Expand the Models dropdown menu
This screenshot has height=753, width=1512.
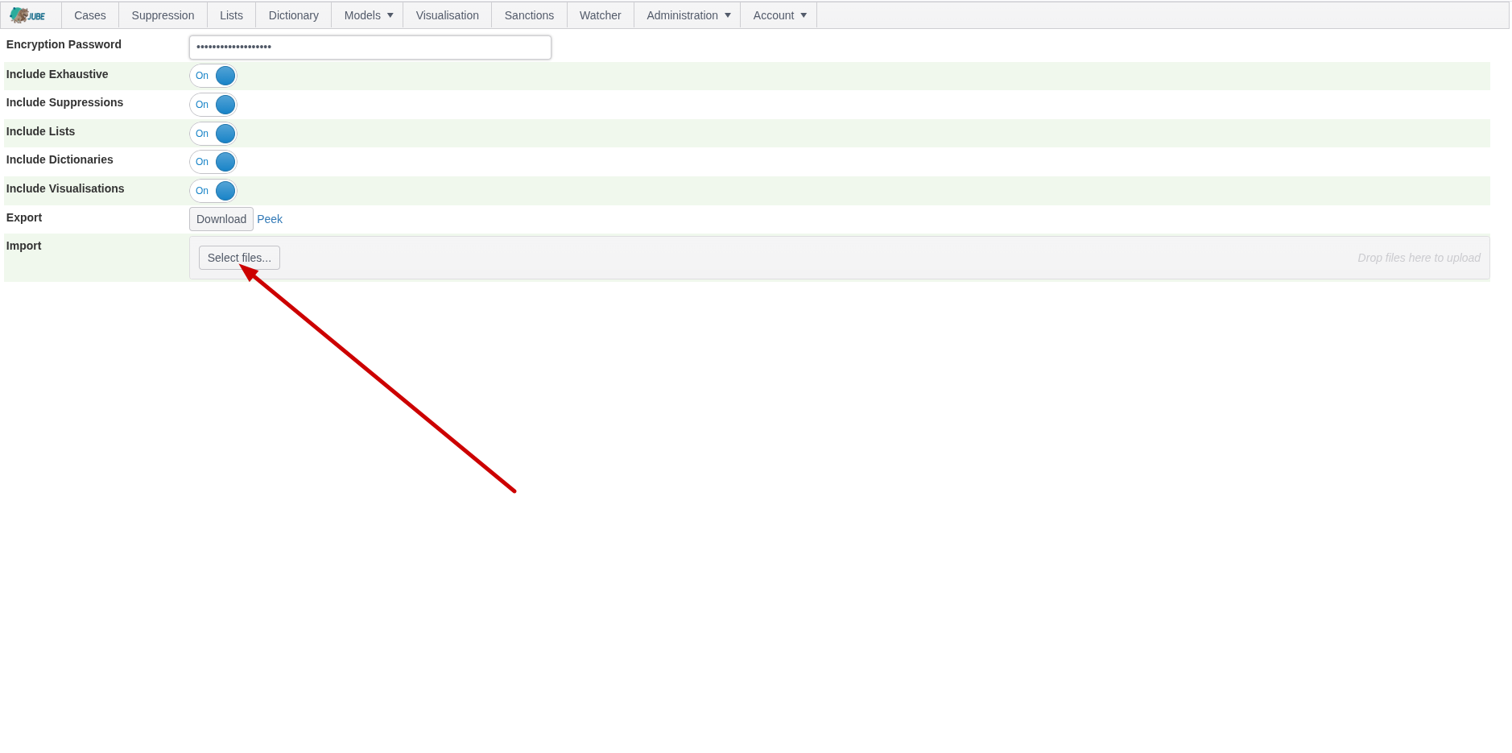pos(368,15)
